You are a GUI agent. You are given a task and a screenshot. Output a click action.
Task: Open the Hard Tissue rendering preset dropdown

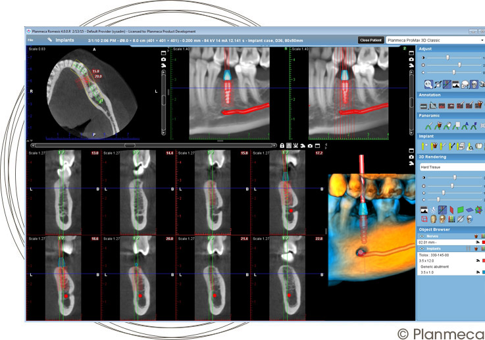coord(452,167)
